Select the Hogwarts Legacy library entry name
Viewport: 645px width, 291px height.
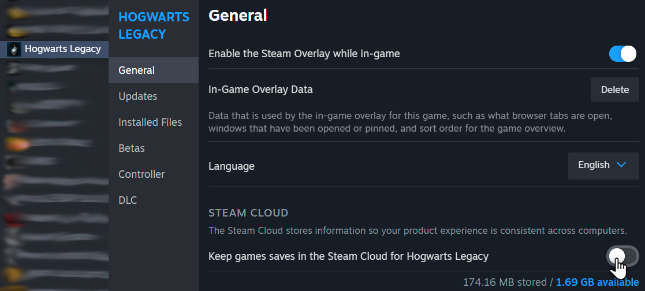click(62, 49)
